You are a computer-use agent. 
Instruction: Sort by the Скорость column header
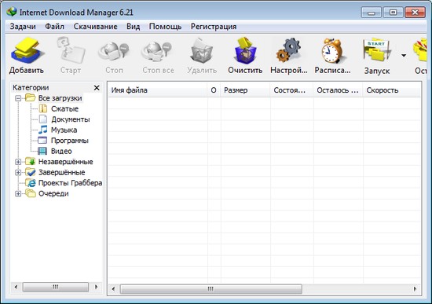tap(392, 90)
